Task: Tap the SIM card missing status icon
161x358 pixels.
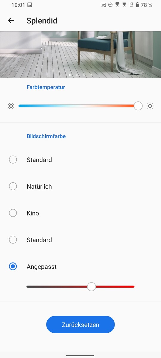Action: tap(131, 5)
